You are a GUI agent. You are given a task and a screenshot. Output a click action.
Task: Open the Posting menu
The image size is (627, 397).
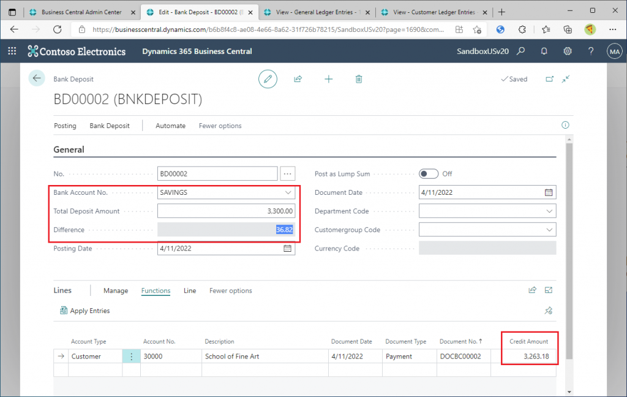pos(65,126)
